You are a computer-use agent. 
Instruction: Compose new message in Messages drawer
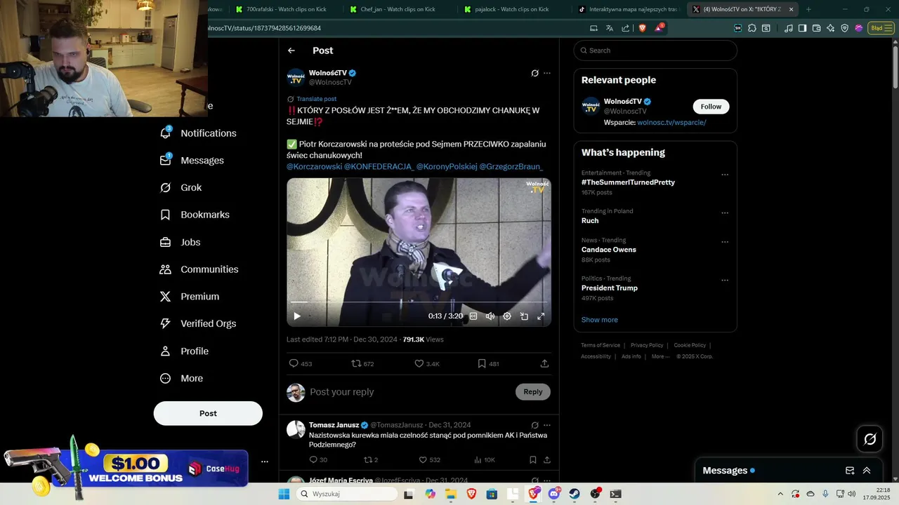point(850,471)
